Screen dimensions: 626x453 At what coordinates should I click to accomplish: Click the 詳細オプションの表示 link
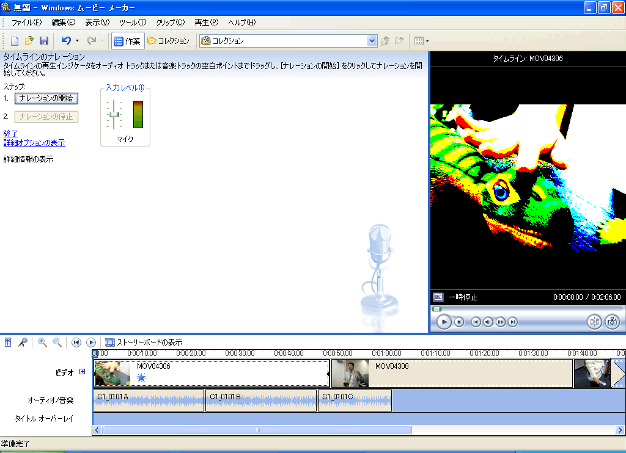[34, 143]
